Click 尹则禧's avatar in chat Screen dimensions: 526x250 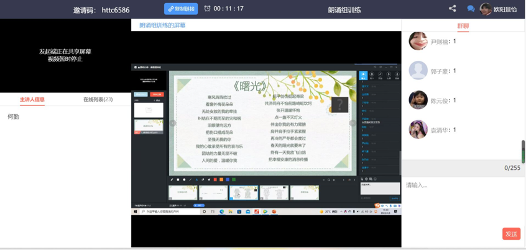point(418,41)
